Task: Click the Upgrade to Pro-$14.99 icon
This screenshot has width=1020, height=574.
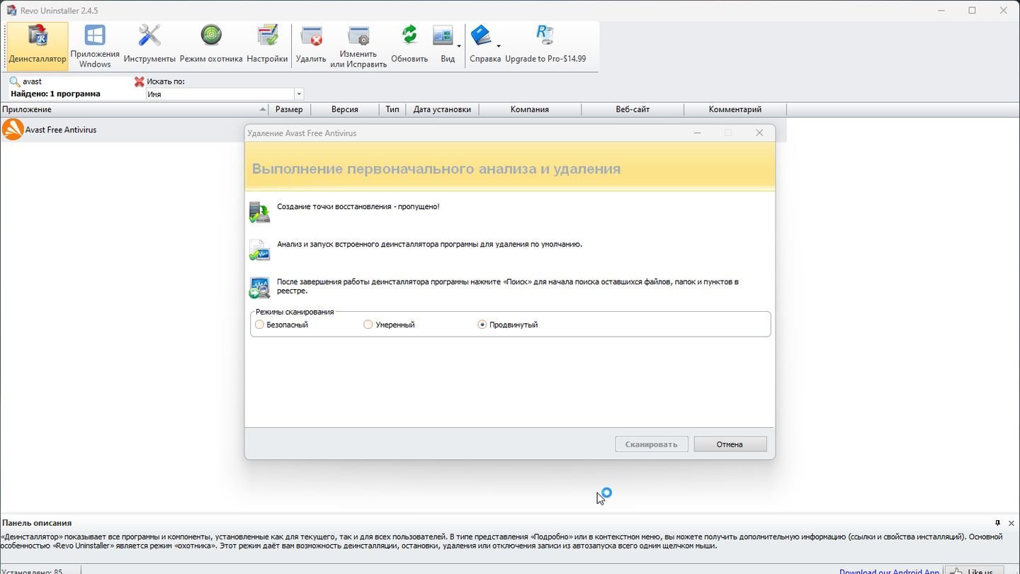Action: coord(545,35)
